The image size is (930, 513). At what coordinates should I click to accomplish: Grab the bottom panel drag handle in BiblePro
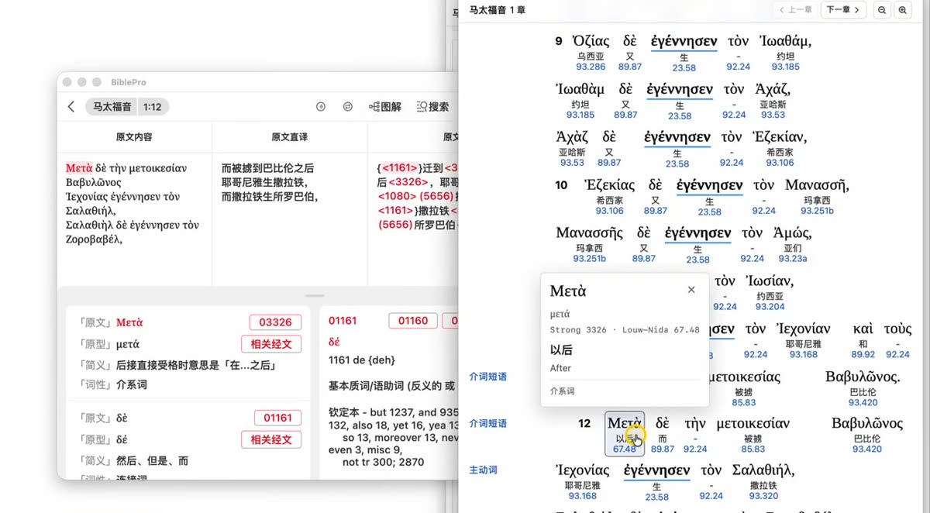[314, 296]
